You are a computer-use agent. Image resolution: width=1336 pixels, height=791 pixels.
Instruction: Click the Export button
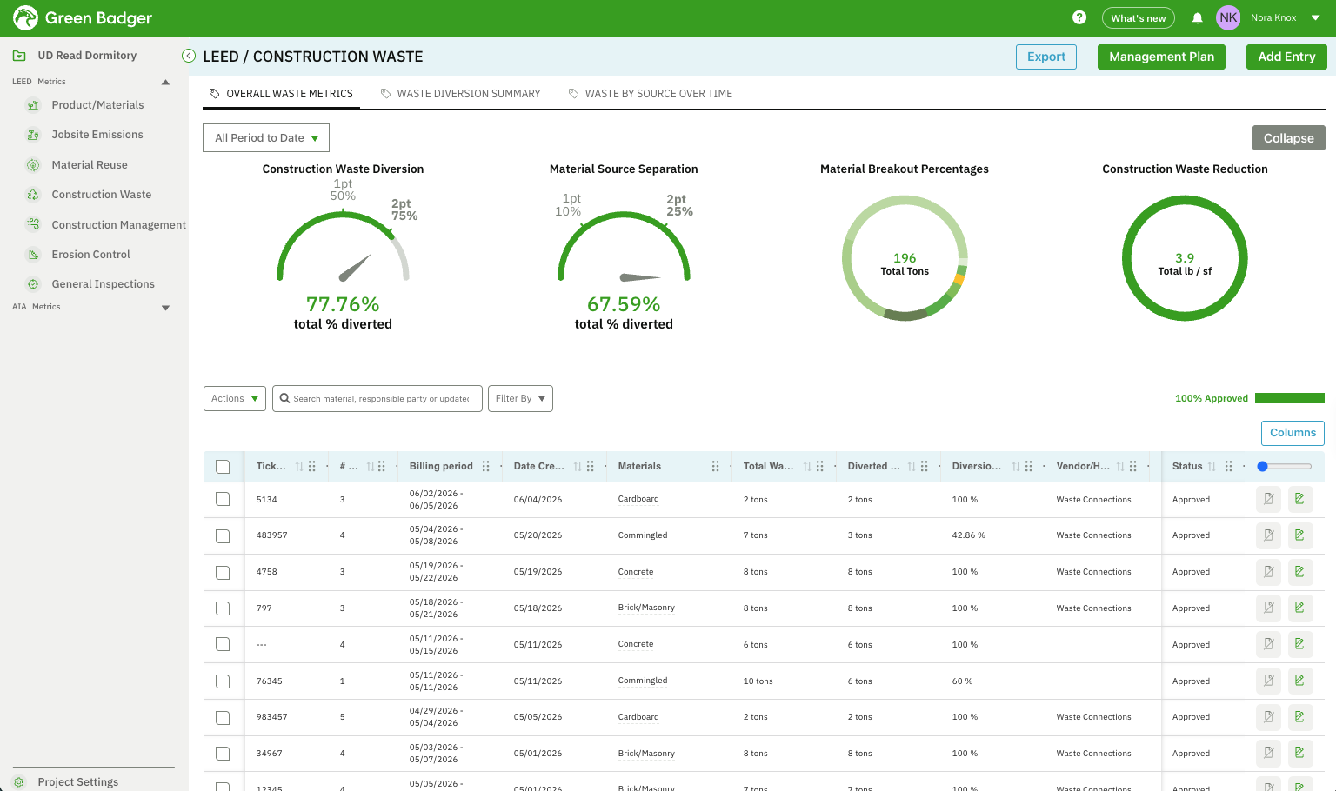click(x=1046, y=56)
